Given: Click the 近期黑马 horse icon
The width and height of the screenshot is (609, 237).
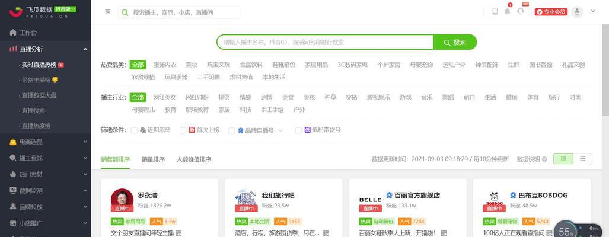Looking at the screenshot, I should [x=143, y=130].
